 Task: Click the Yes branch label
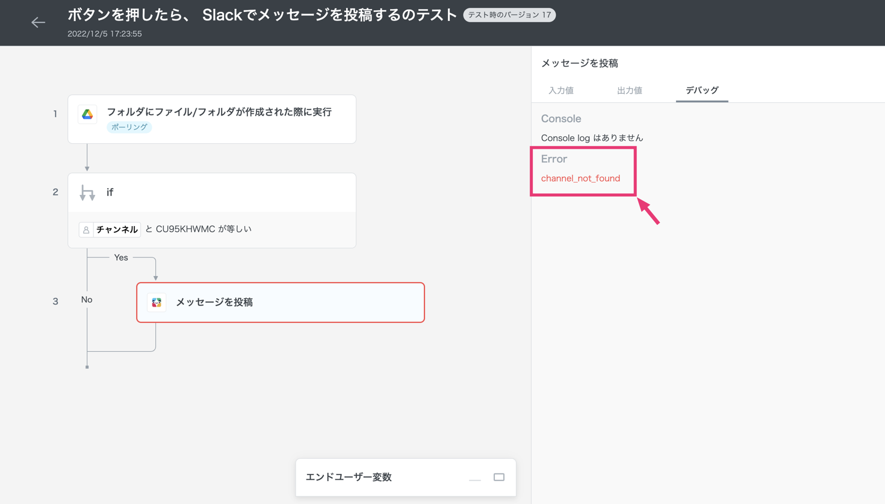(121, 257)
